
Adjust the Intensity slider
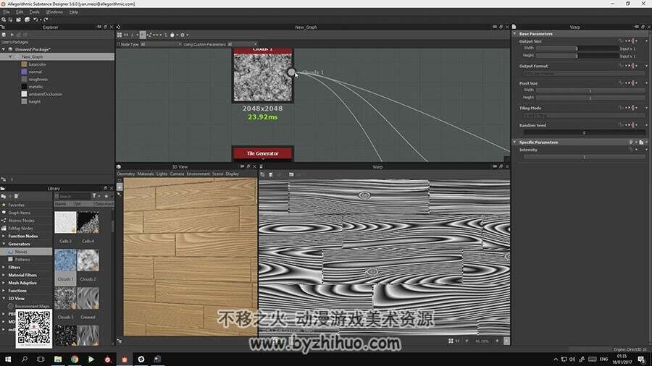coord(584,157)
